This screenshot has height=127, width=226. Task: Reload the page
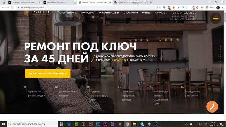click(x=13, y=8)
